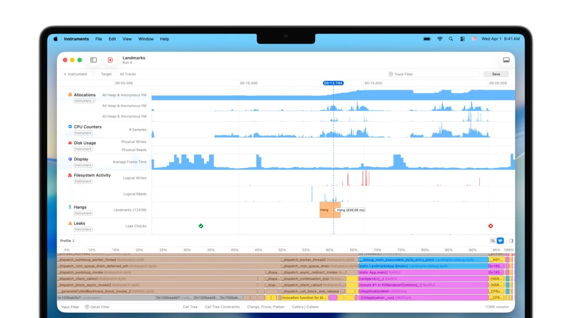Click the Wi-Fi status icon
Viewport: 572px width, 318px height.
coord(440,39)
